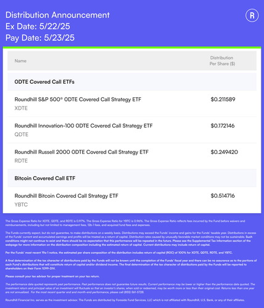Click the $0.514716 distribution value

[x=223, y=196]
